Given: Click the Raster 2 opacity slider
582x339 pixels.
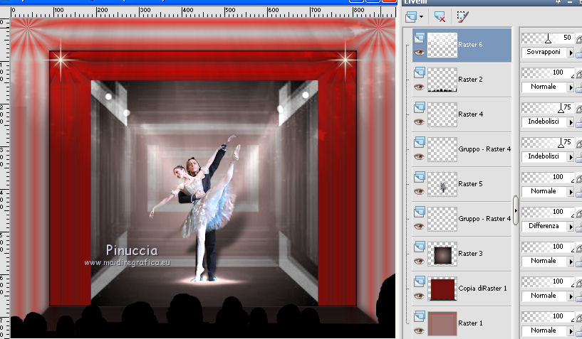Looking at the screenshot, I should (x=548, y=72).
